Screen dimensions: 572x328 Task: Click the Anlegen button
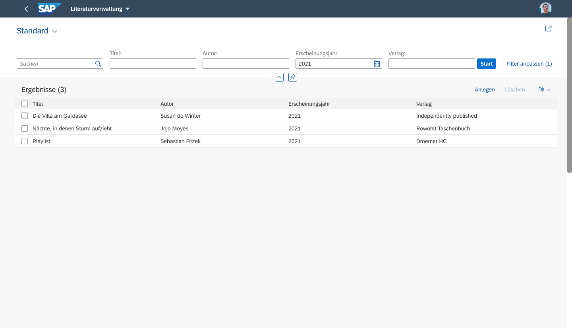[485, 89]
